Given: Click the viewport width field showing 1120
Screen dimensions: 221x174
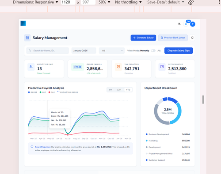Looking at the screenshot, I should [x=68, y=2].
